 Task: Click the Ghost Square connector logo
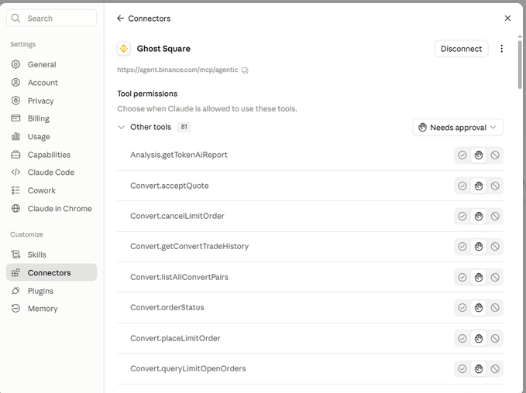point(123,49)
